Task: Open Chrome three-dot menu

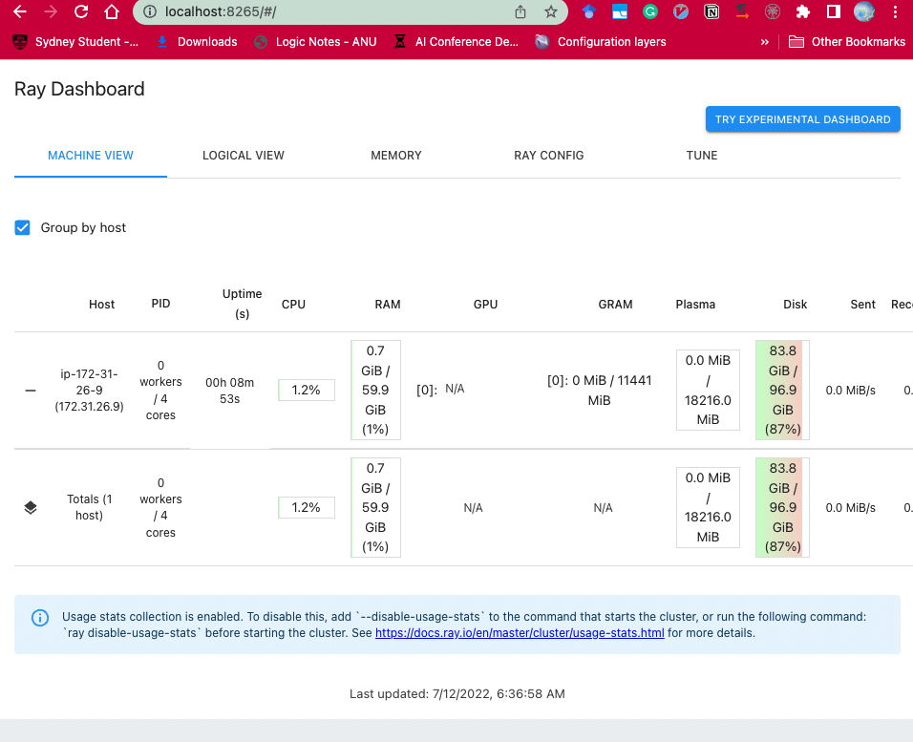Action: (x=895, y=11)
